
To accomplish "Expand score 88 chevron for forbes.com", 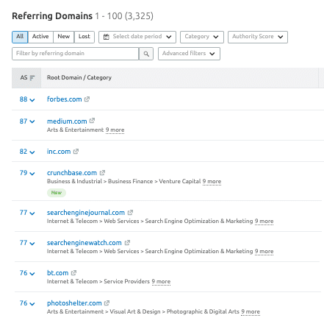I will 32,100.
